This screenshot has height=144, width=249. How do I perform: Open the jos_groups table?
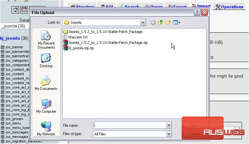coord(14,119)
